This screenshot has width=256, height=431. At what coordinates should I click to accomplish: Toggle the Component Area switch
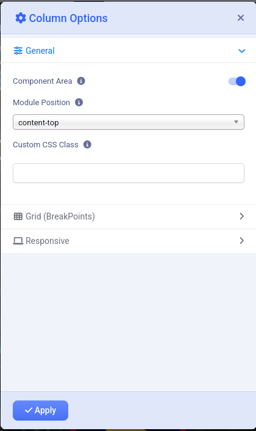[237, 81]
